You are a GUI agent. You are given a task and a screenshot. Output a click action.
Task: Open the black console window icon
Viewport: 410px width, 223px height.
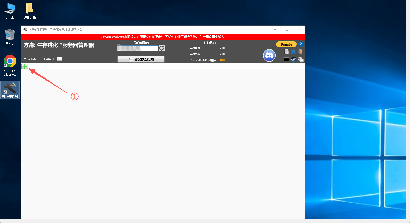point(287,59)
